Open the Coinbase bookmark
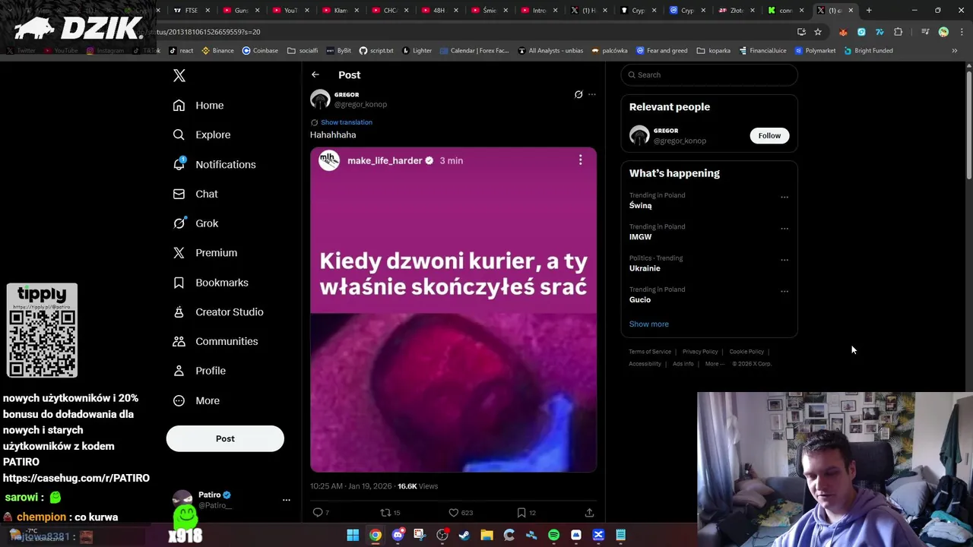 tap(260, 51)
